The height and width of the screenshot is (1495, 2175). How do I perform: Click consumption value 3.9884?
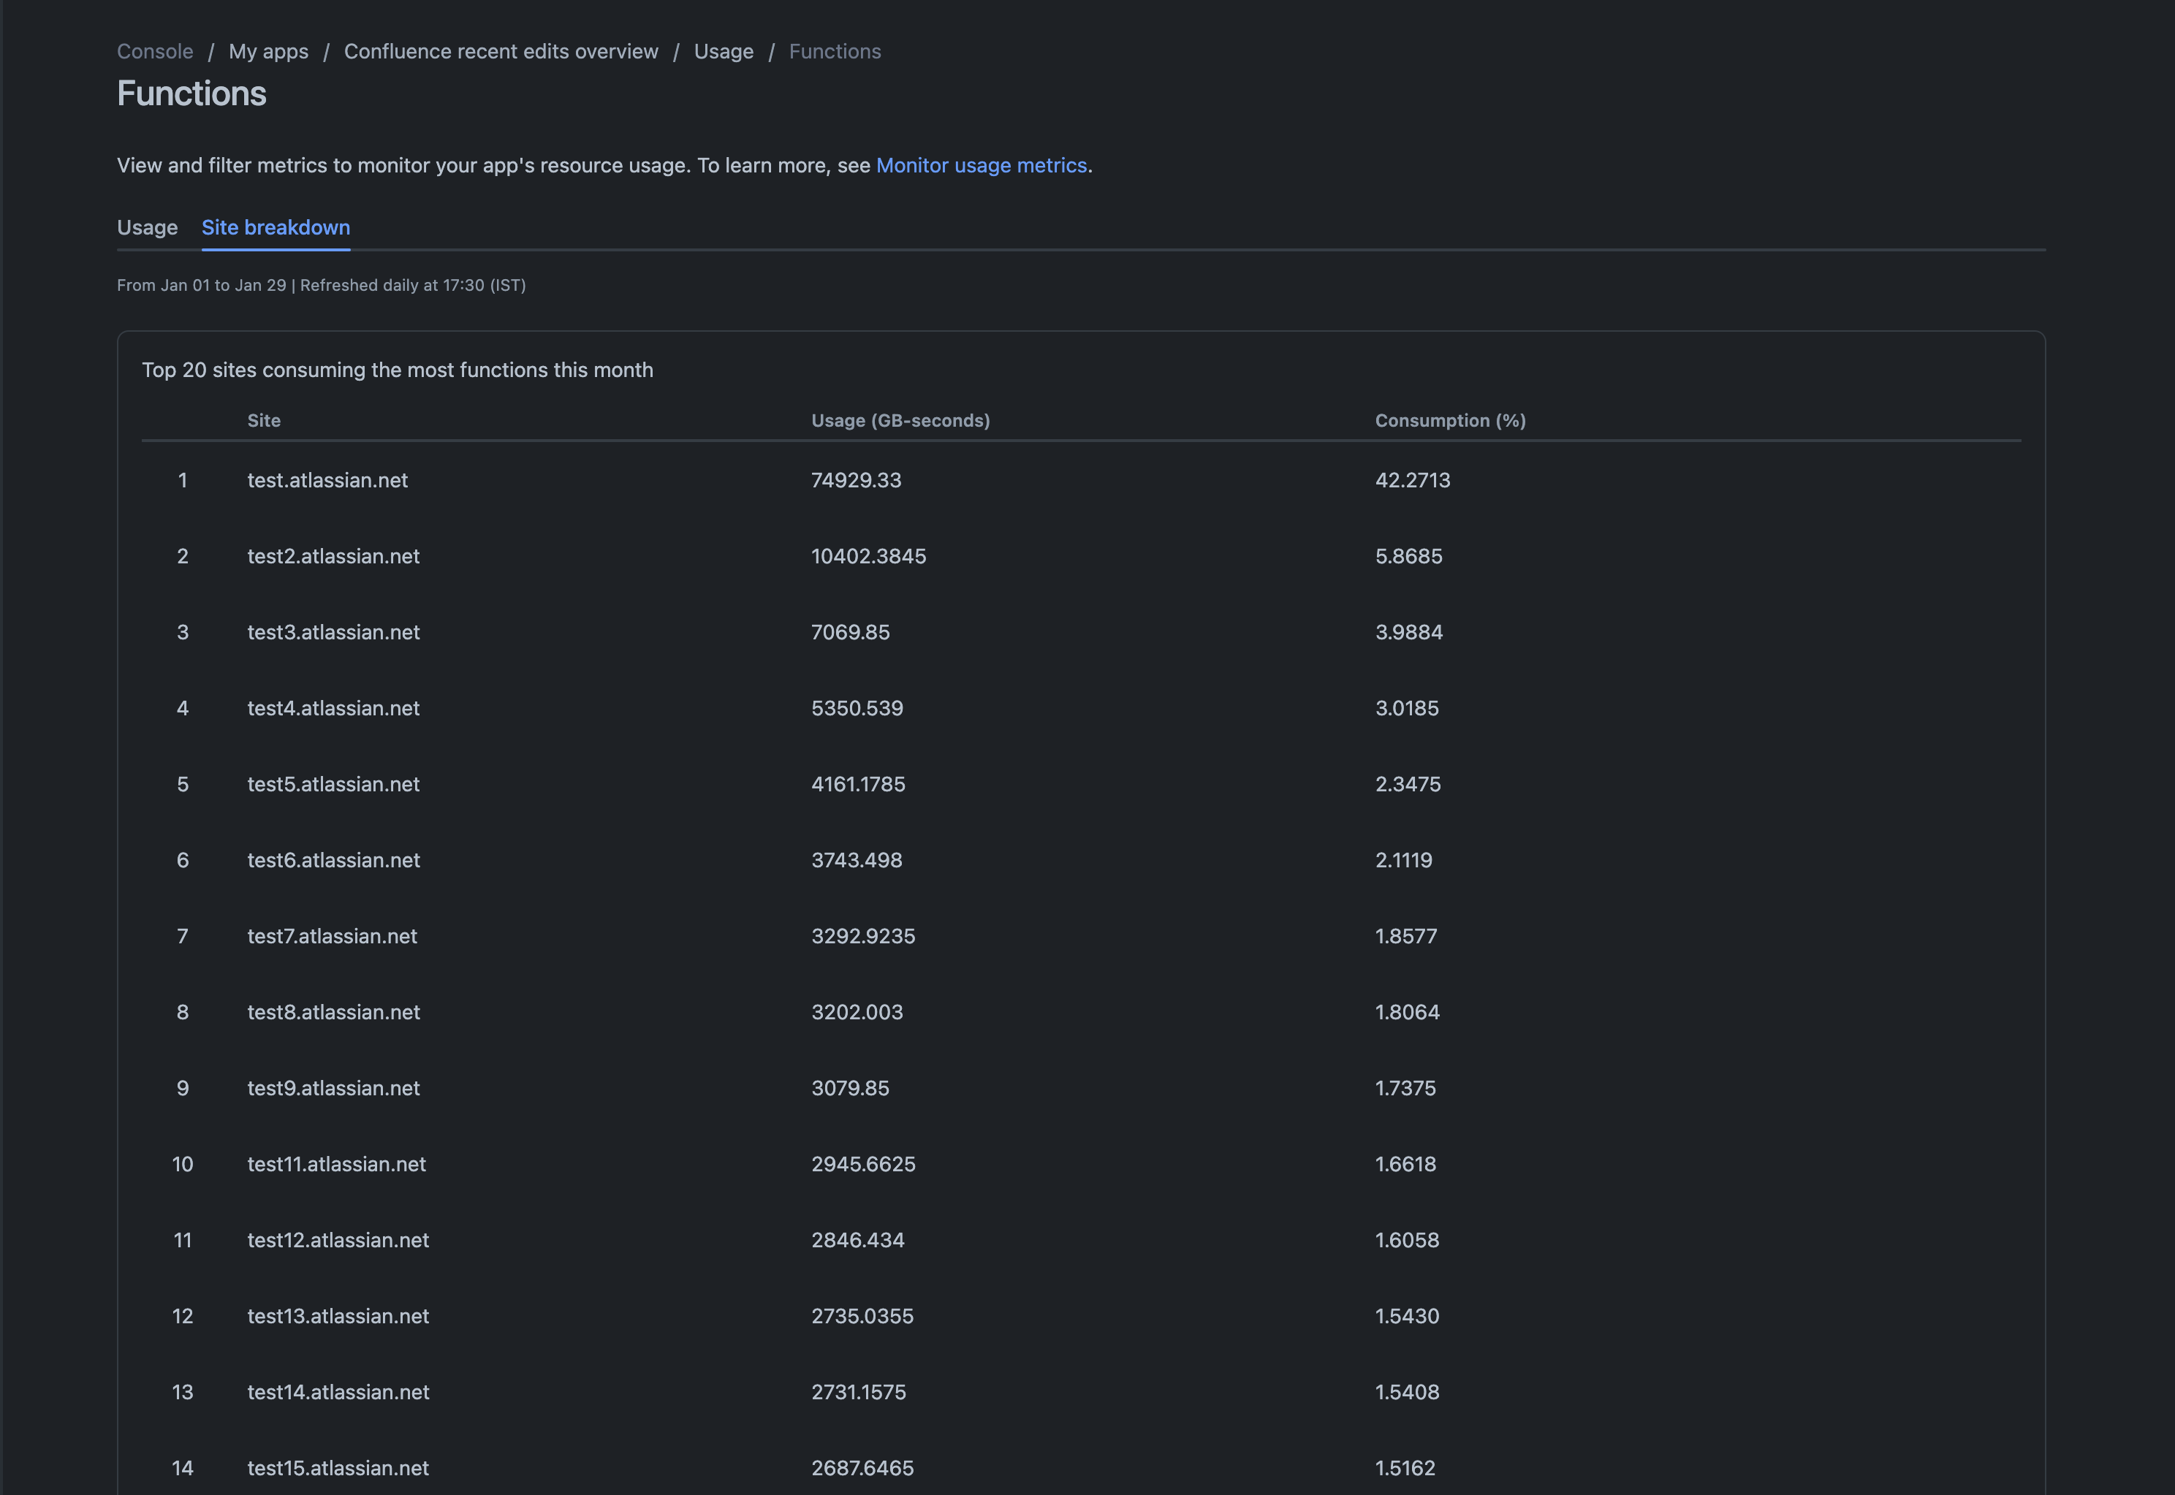(x=1409, y=632)
